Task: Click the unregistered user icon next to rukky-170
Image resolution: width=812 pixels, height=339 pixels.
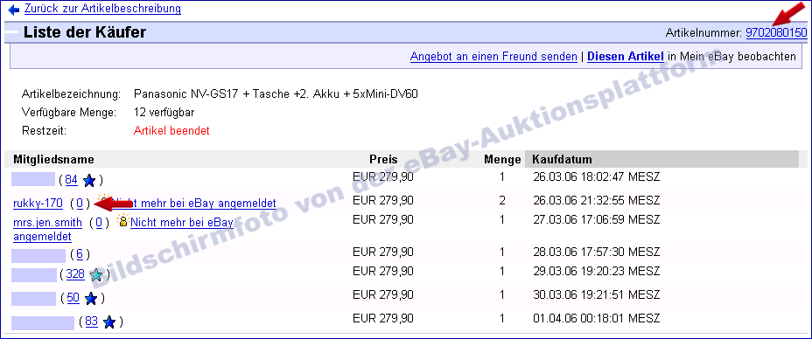Action: (104, 200)
